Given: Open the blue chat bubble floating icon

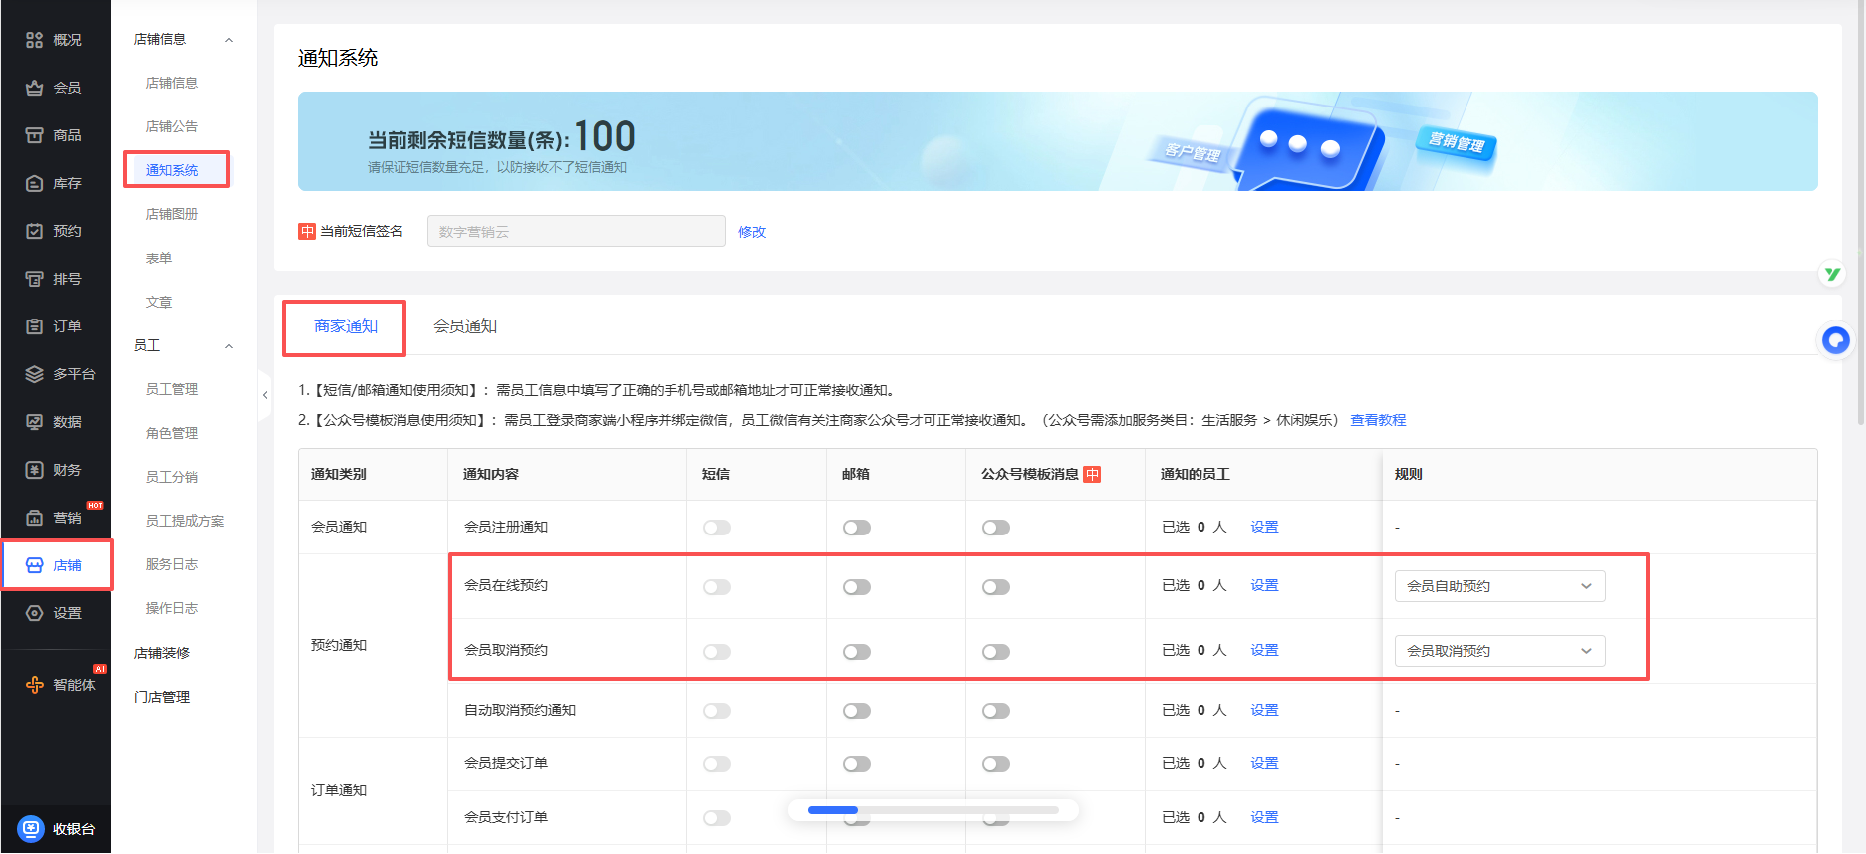Looking at the screenshot, I should (x=1835, y=340).
